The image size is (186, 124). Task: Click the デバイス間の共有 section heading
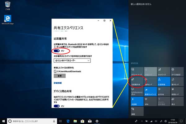click(x=63, y=91)
